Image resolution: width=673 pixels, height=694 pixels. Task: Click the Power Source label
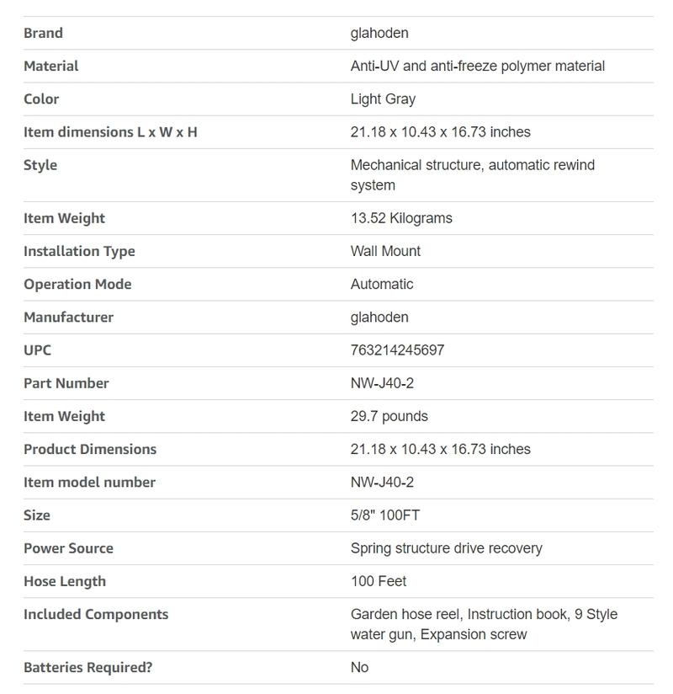pos(68,547)
